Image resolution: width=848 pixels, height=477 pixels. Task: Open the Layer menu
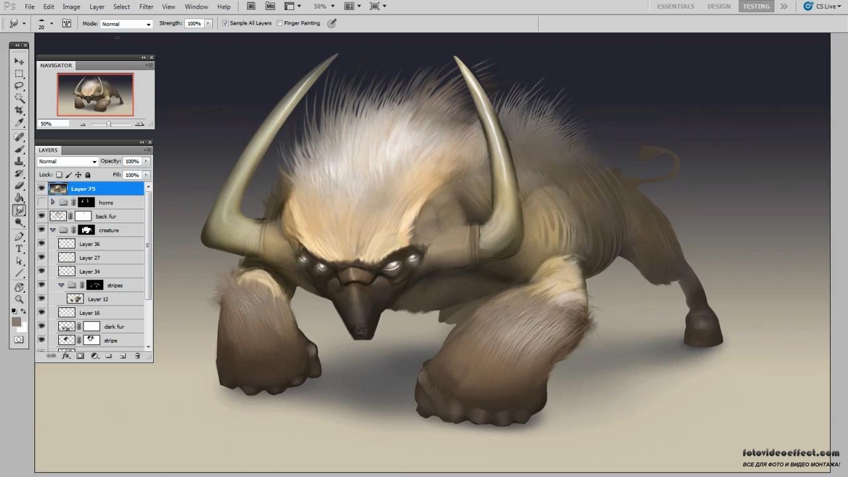[97, 7]
